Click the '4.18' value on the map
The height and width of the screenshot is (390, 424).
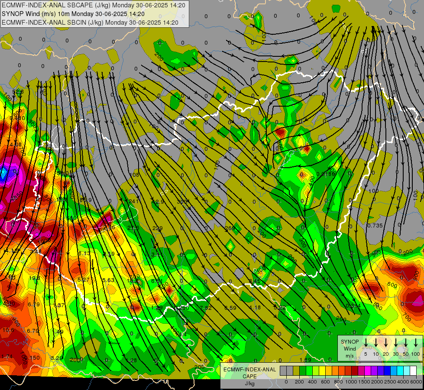(x=255, y=308)
